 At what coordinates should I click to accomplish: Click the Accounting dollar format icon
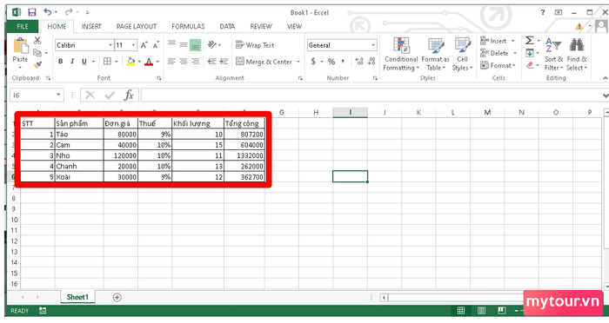click(313, 62)
